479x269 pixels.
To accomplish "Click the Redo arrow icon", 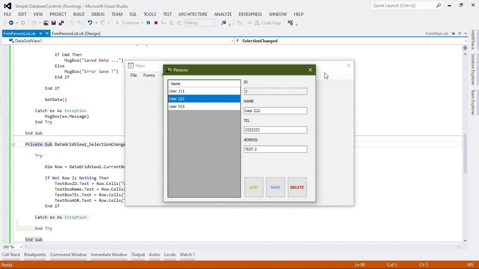I will [x=102, y=23].
